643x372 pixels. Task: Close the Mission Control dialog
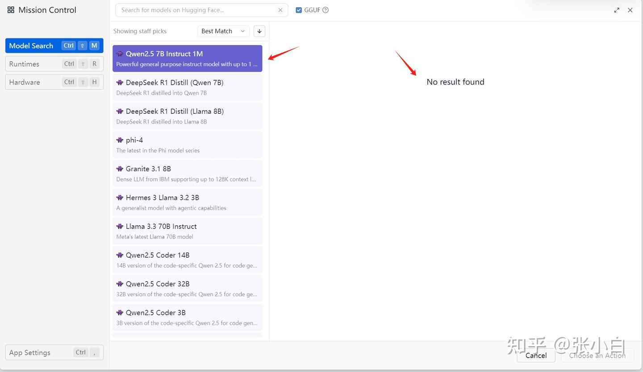point(630,10)
